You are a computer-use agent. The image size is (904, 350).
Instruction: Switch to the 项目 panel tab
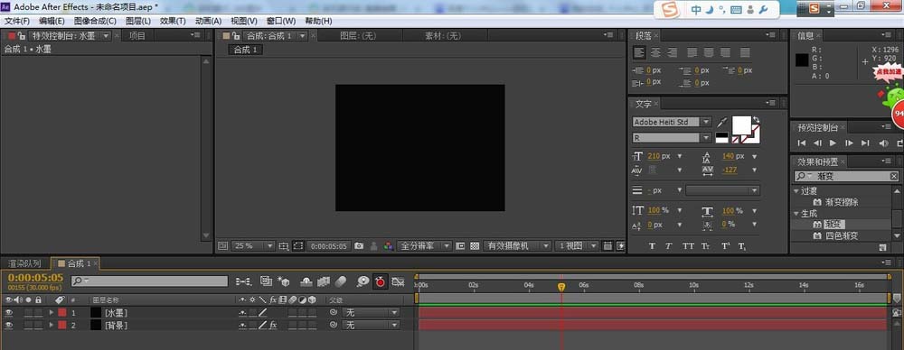click(x=137, y=36)
